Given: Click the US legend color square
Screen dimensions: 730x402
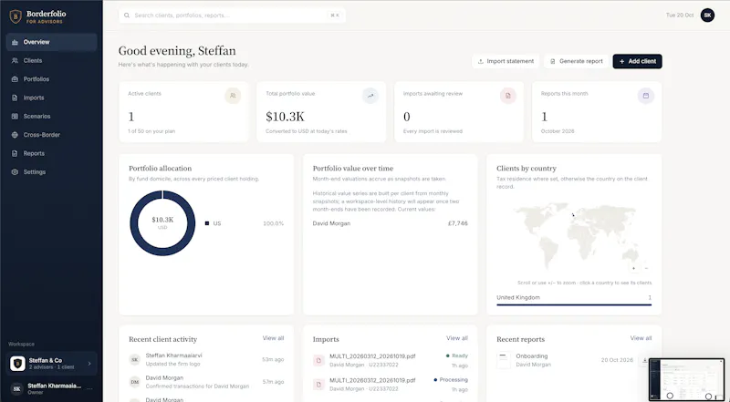Looking at the screenshot, I should (x=207, y=223).
